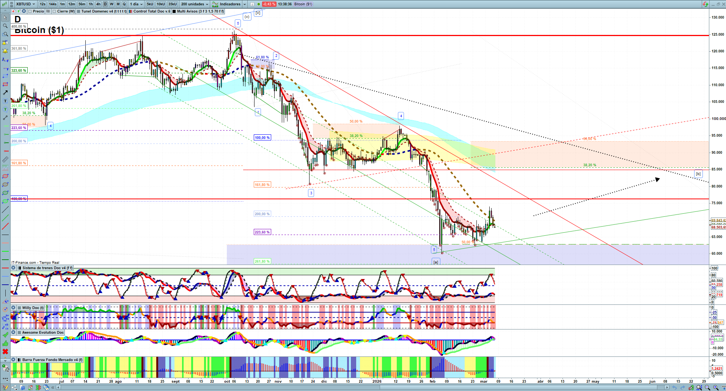
Task: Select the speech-bubble text tool
Action: point(5,109)
